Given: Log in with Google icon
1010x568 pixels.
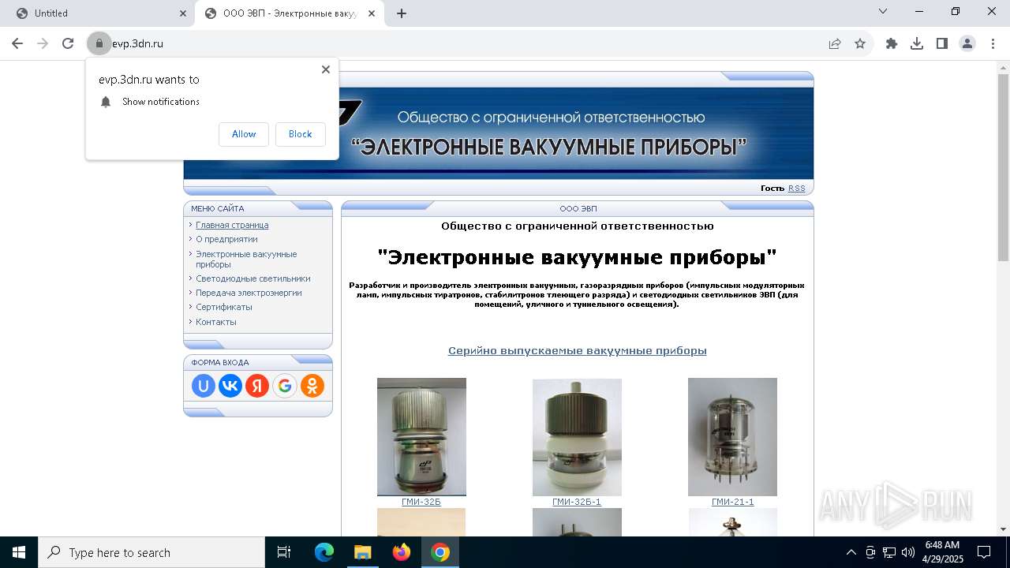Looking at the screenshot, I should click(x=285, y=386).
